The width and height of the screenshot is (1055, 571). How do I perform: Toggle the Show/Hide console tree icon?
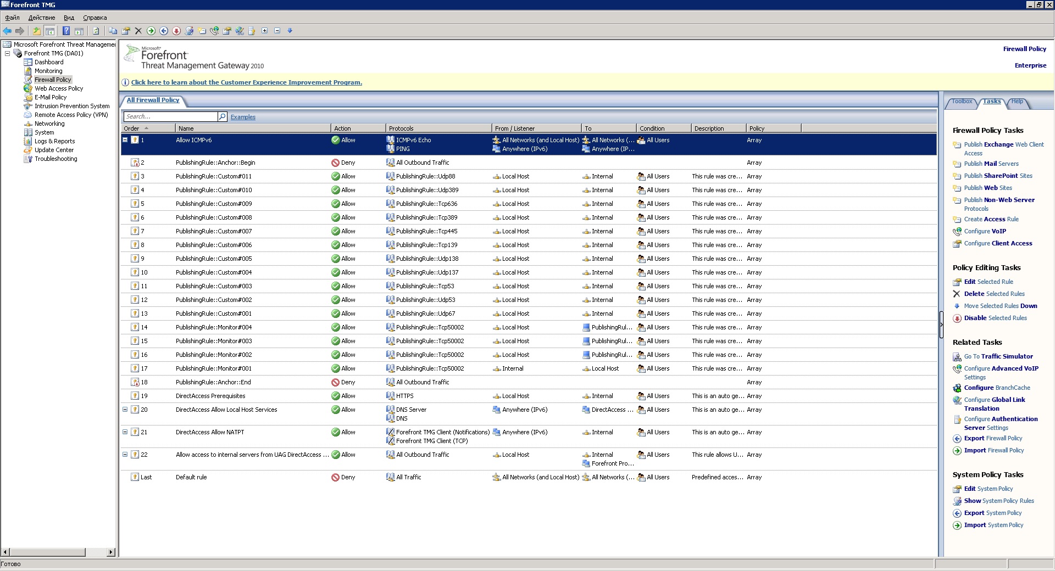pos(49,31)
